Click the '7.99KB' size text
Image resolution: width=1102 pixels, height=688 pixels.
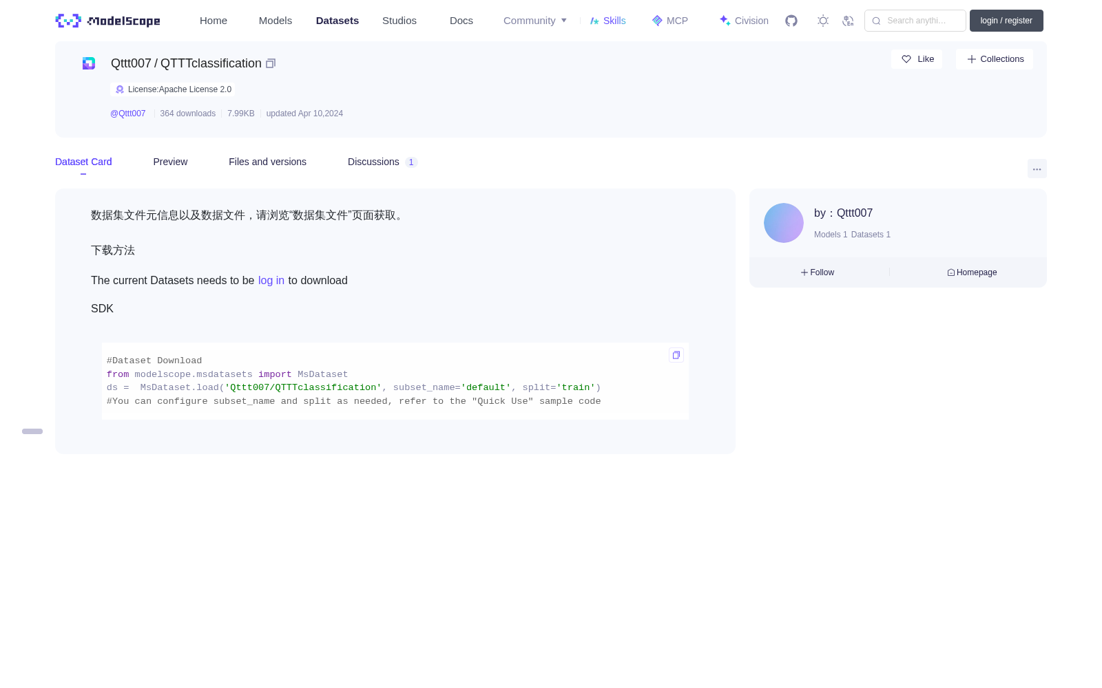[x=241, y=114]
